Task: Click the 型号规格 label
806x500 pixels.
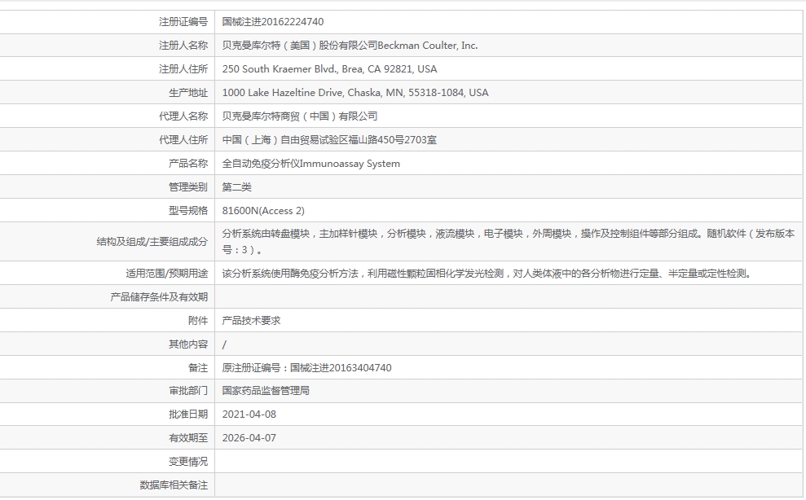Action: click(188, 211)
